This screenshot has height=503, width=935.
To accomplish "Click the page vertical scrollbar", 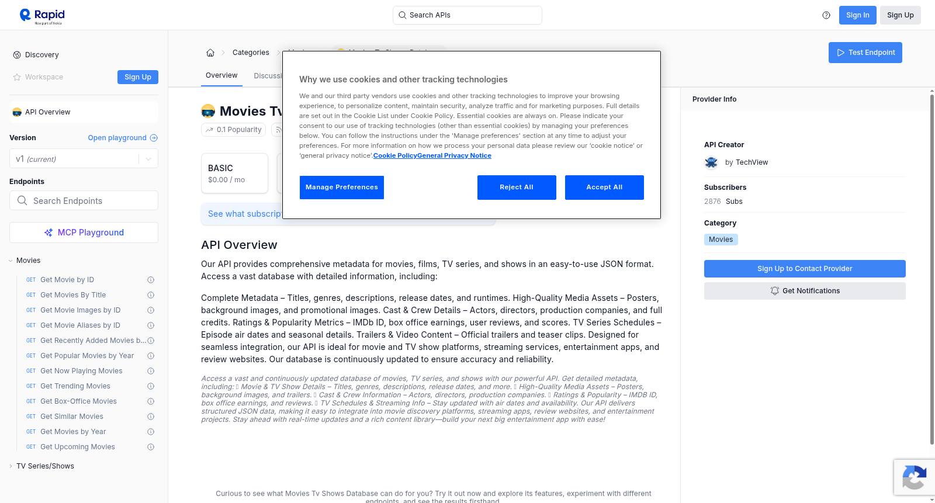I will click(x=931, y=269).
